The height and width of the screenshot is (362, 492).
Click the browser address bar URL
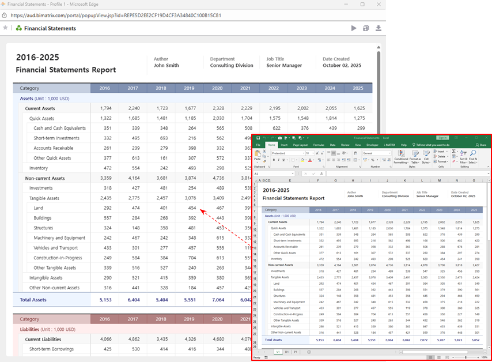coord(115,16)
